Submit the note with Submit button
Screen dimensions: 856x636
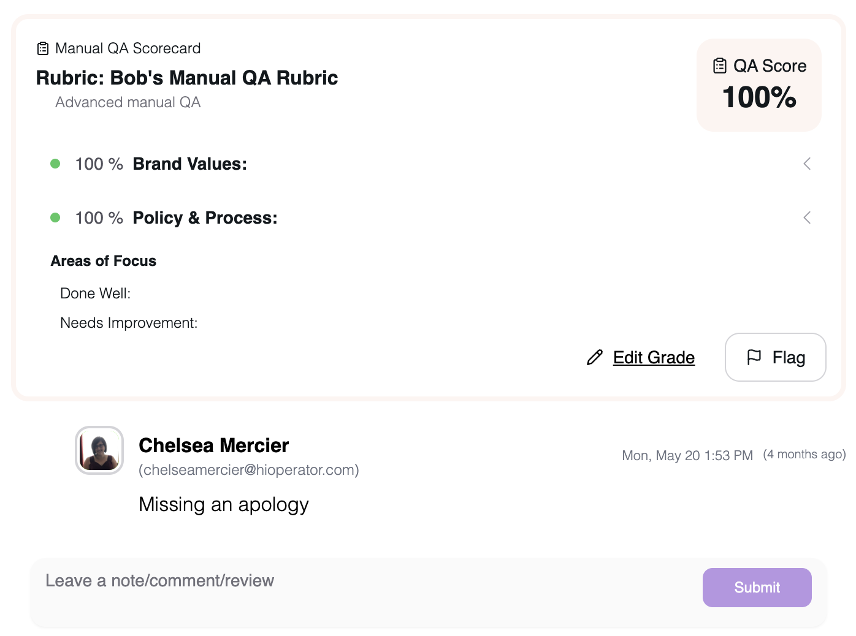point(757,588)
